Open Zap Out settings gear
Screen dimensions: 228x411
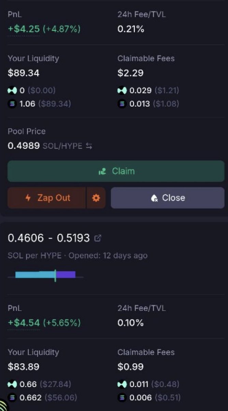coord(96,198)
